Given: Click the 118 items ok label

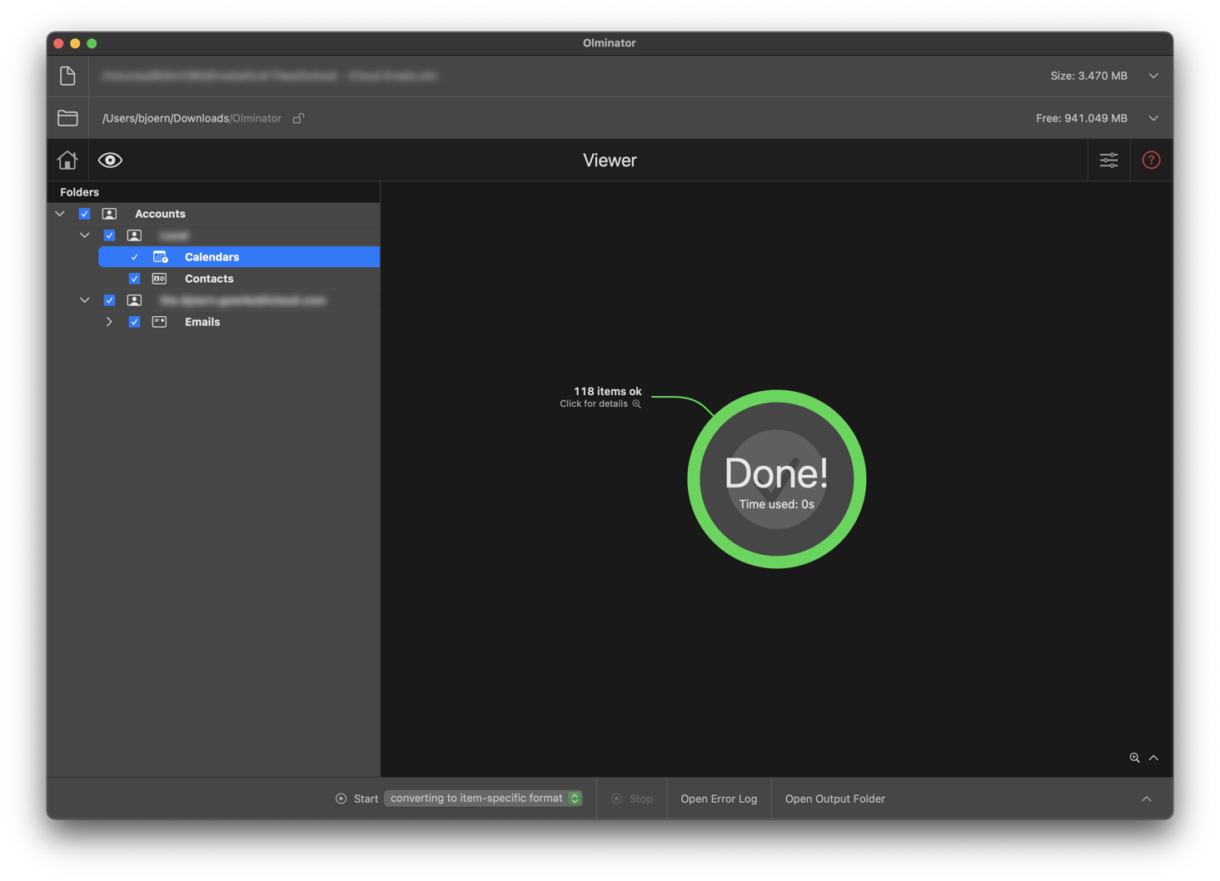Looking at the screenshot, I should coord(607,391).
